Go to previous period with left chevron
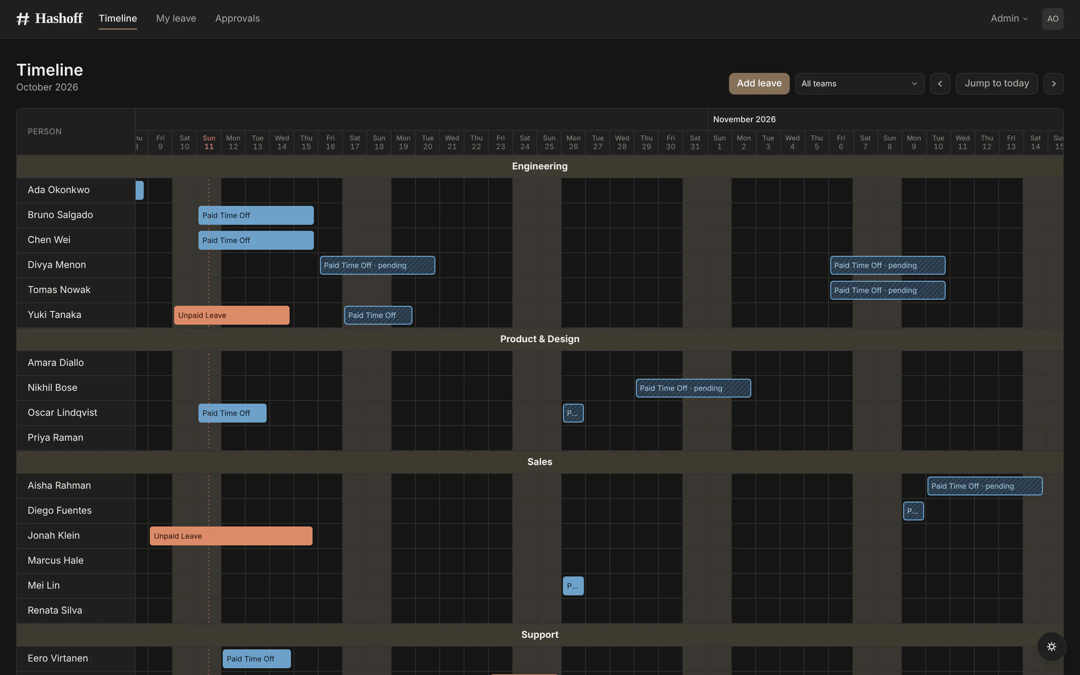1080x675 pixels. [x=940, y=83]
